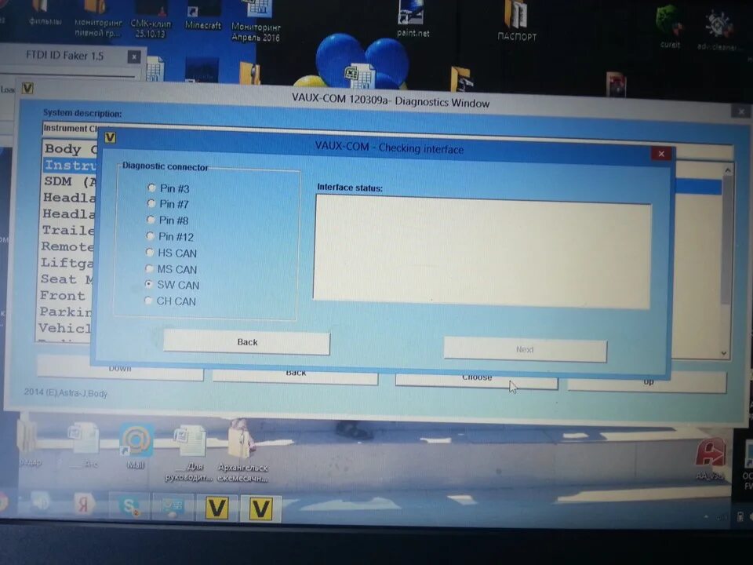Select the SDM list row
The image size is (753, 565).
pos(69,181)
